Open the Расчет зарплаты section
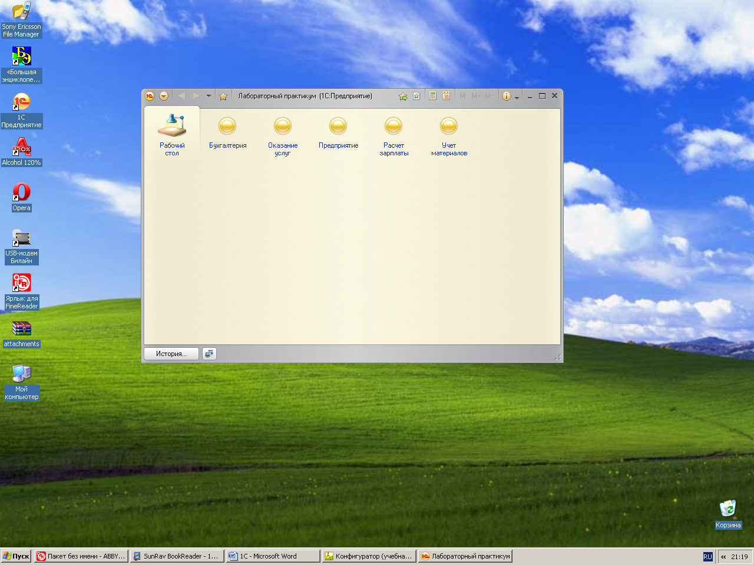This screenshot has width=754, height=565. [393, 137]
